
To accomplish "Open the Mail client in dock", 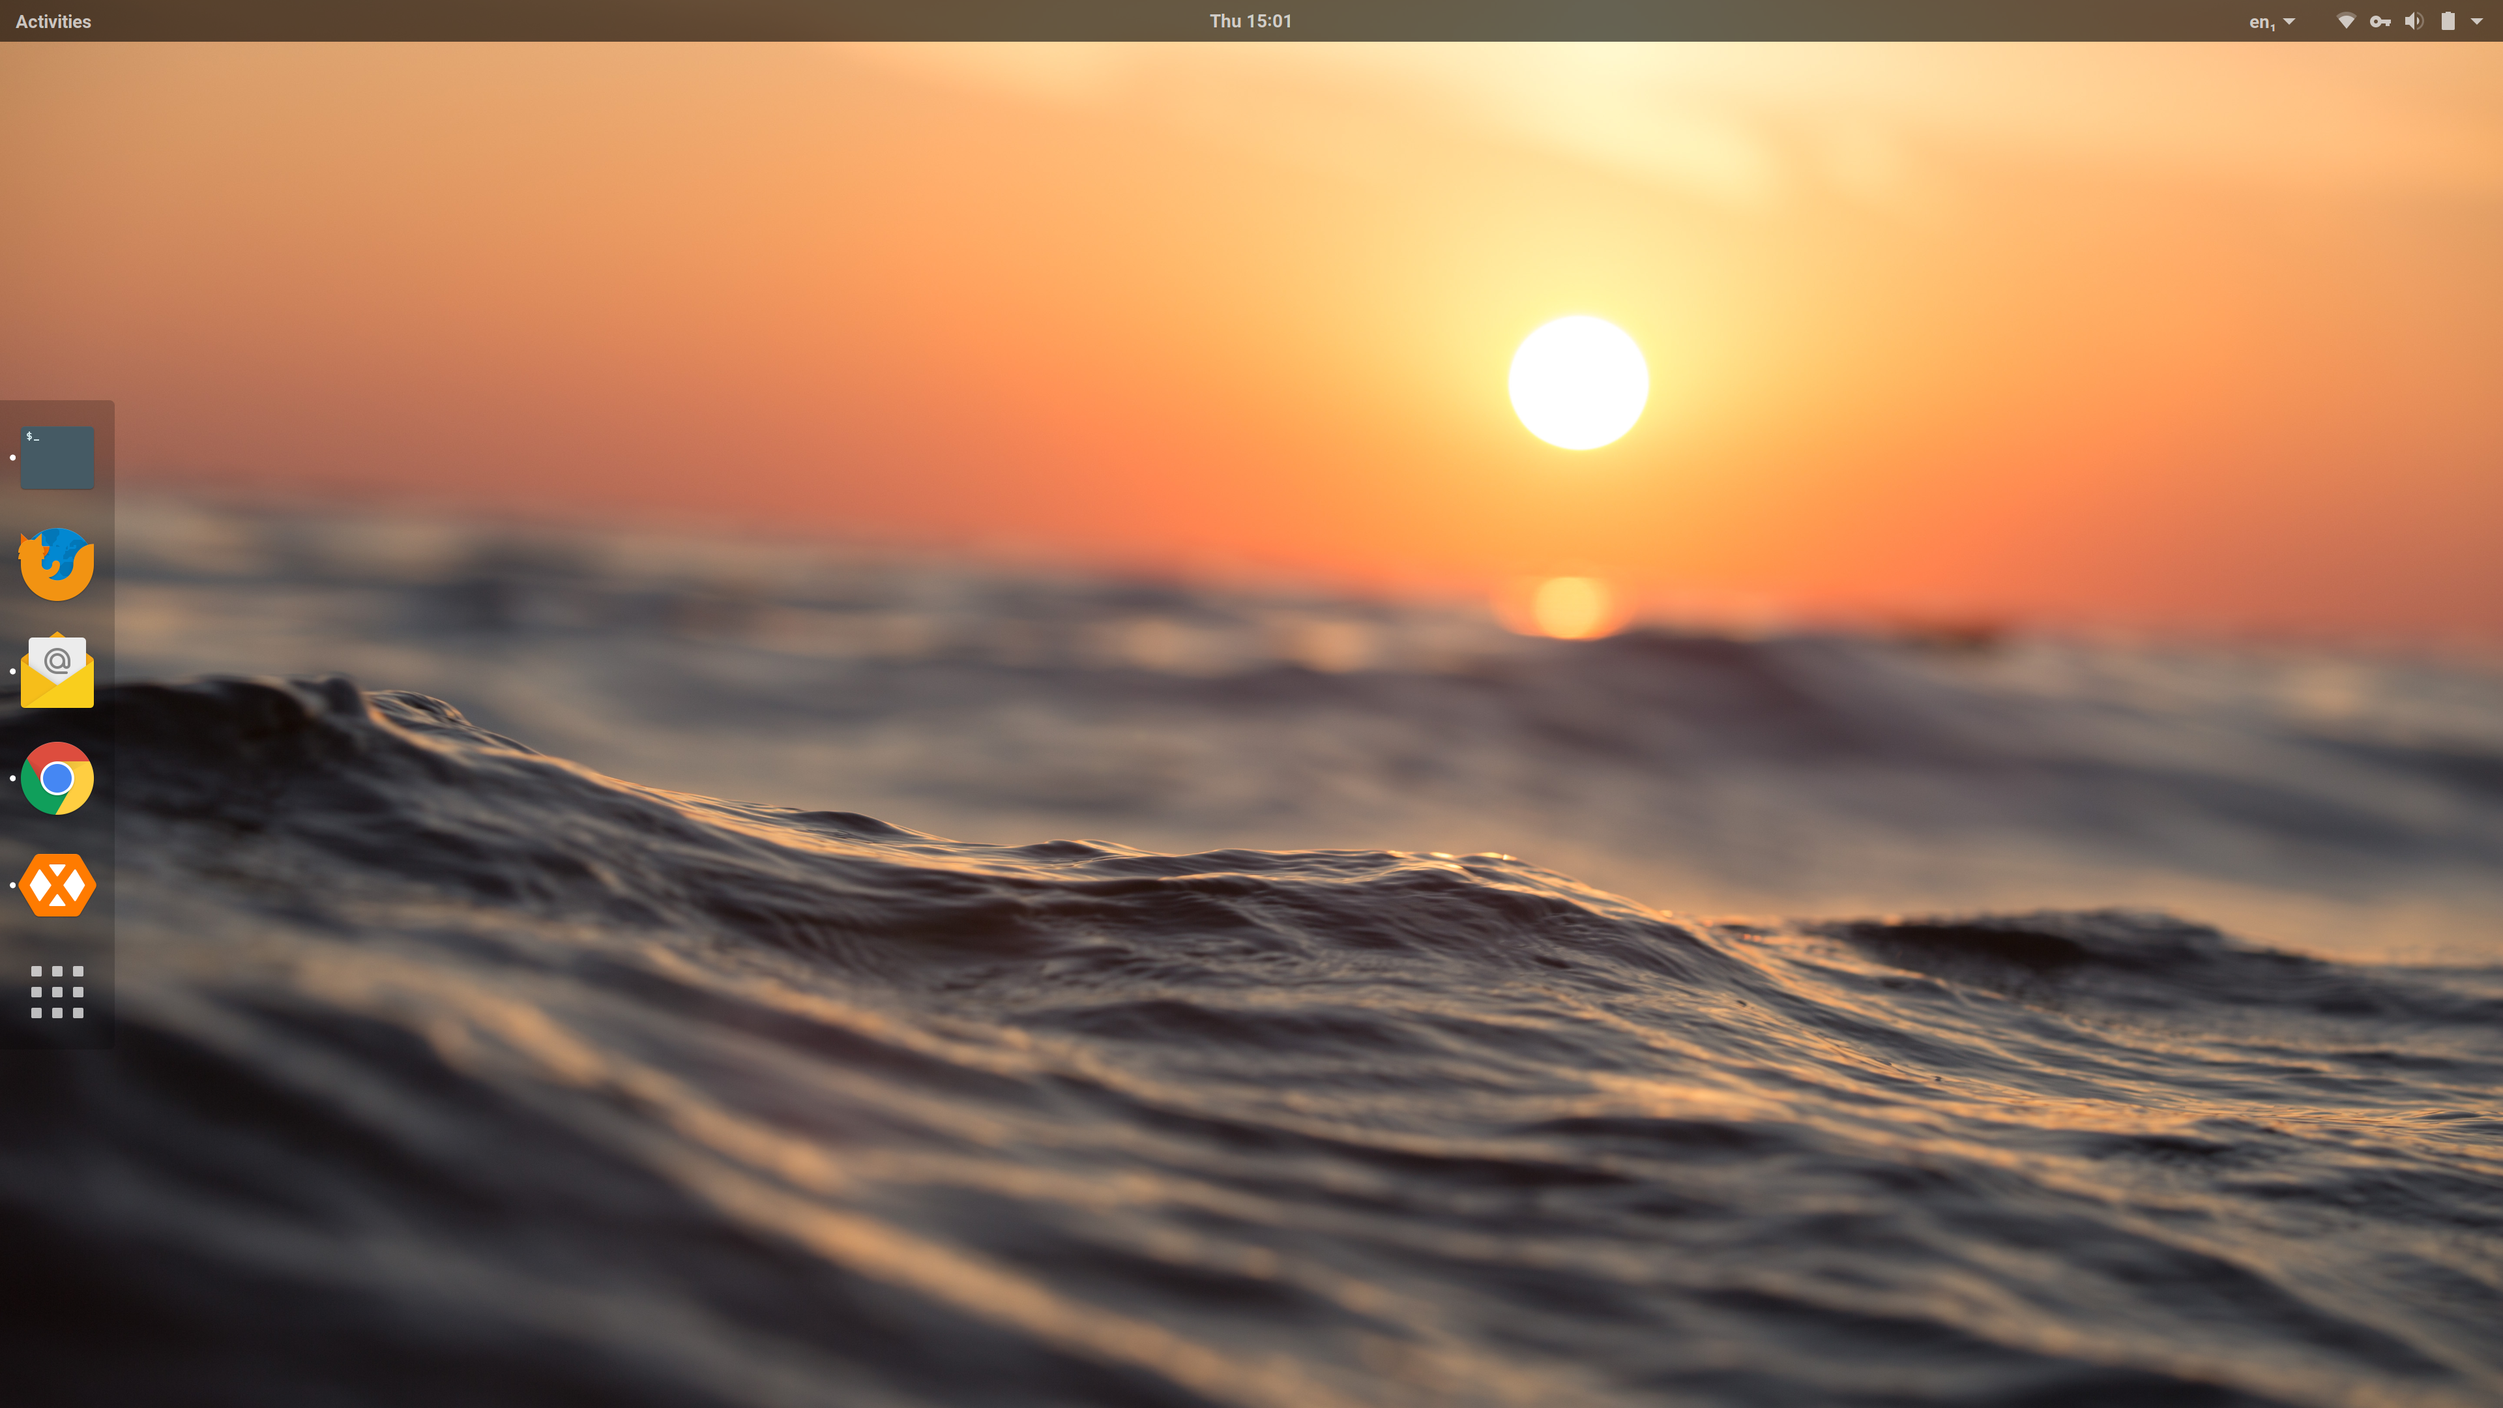I will click(57, 671).
